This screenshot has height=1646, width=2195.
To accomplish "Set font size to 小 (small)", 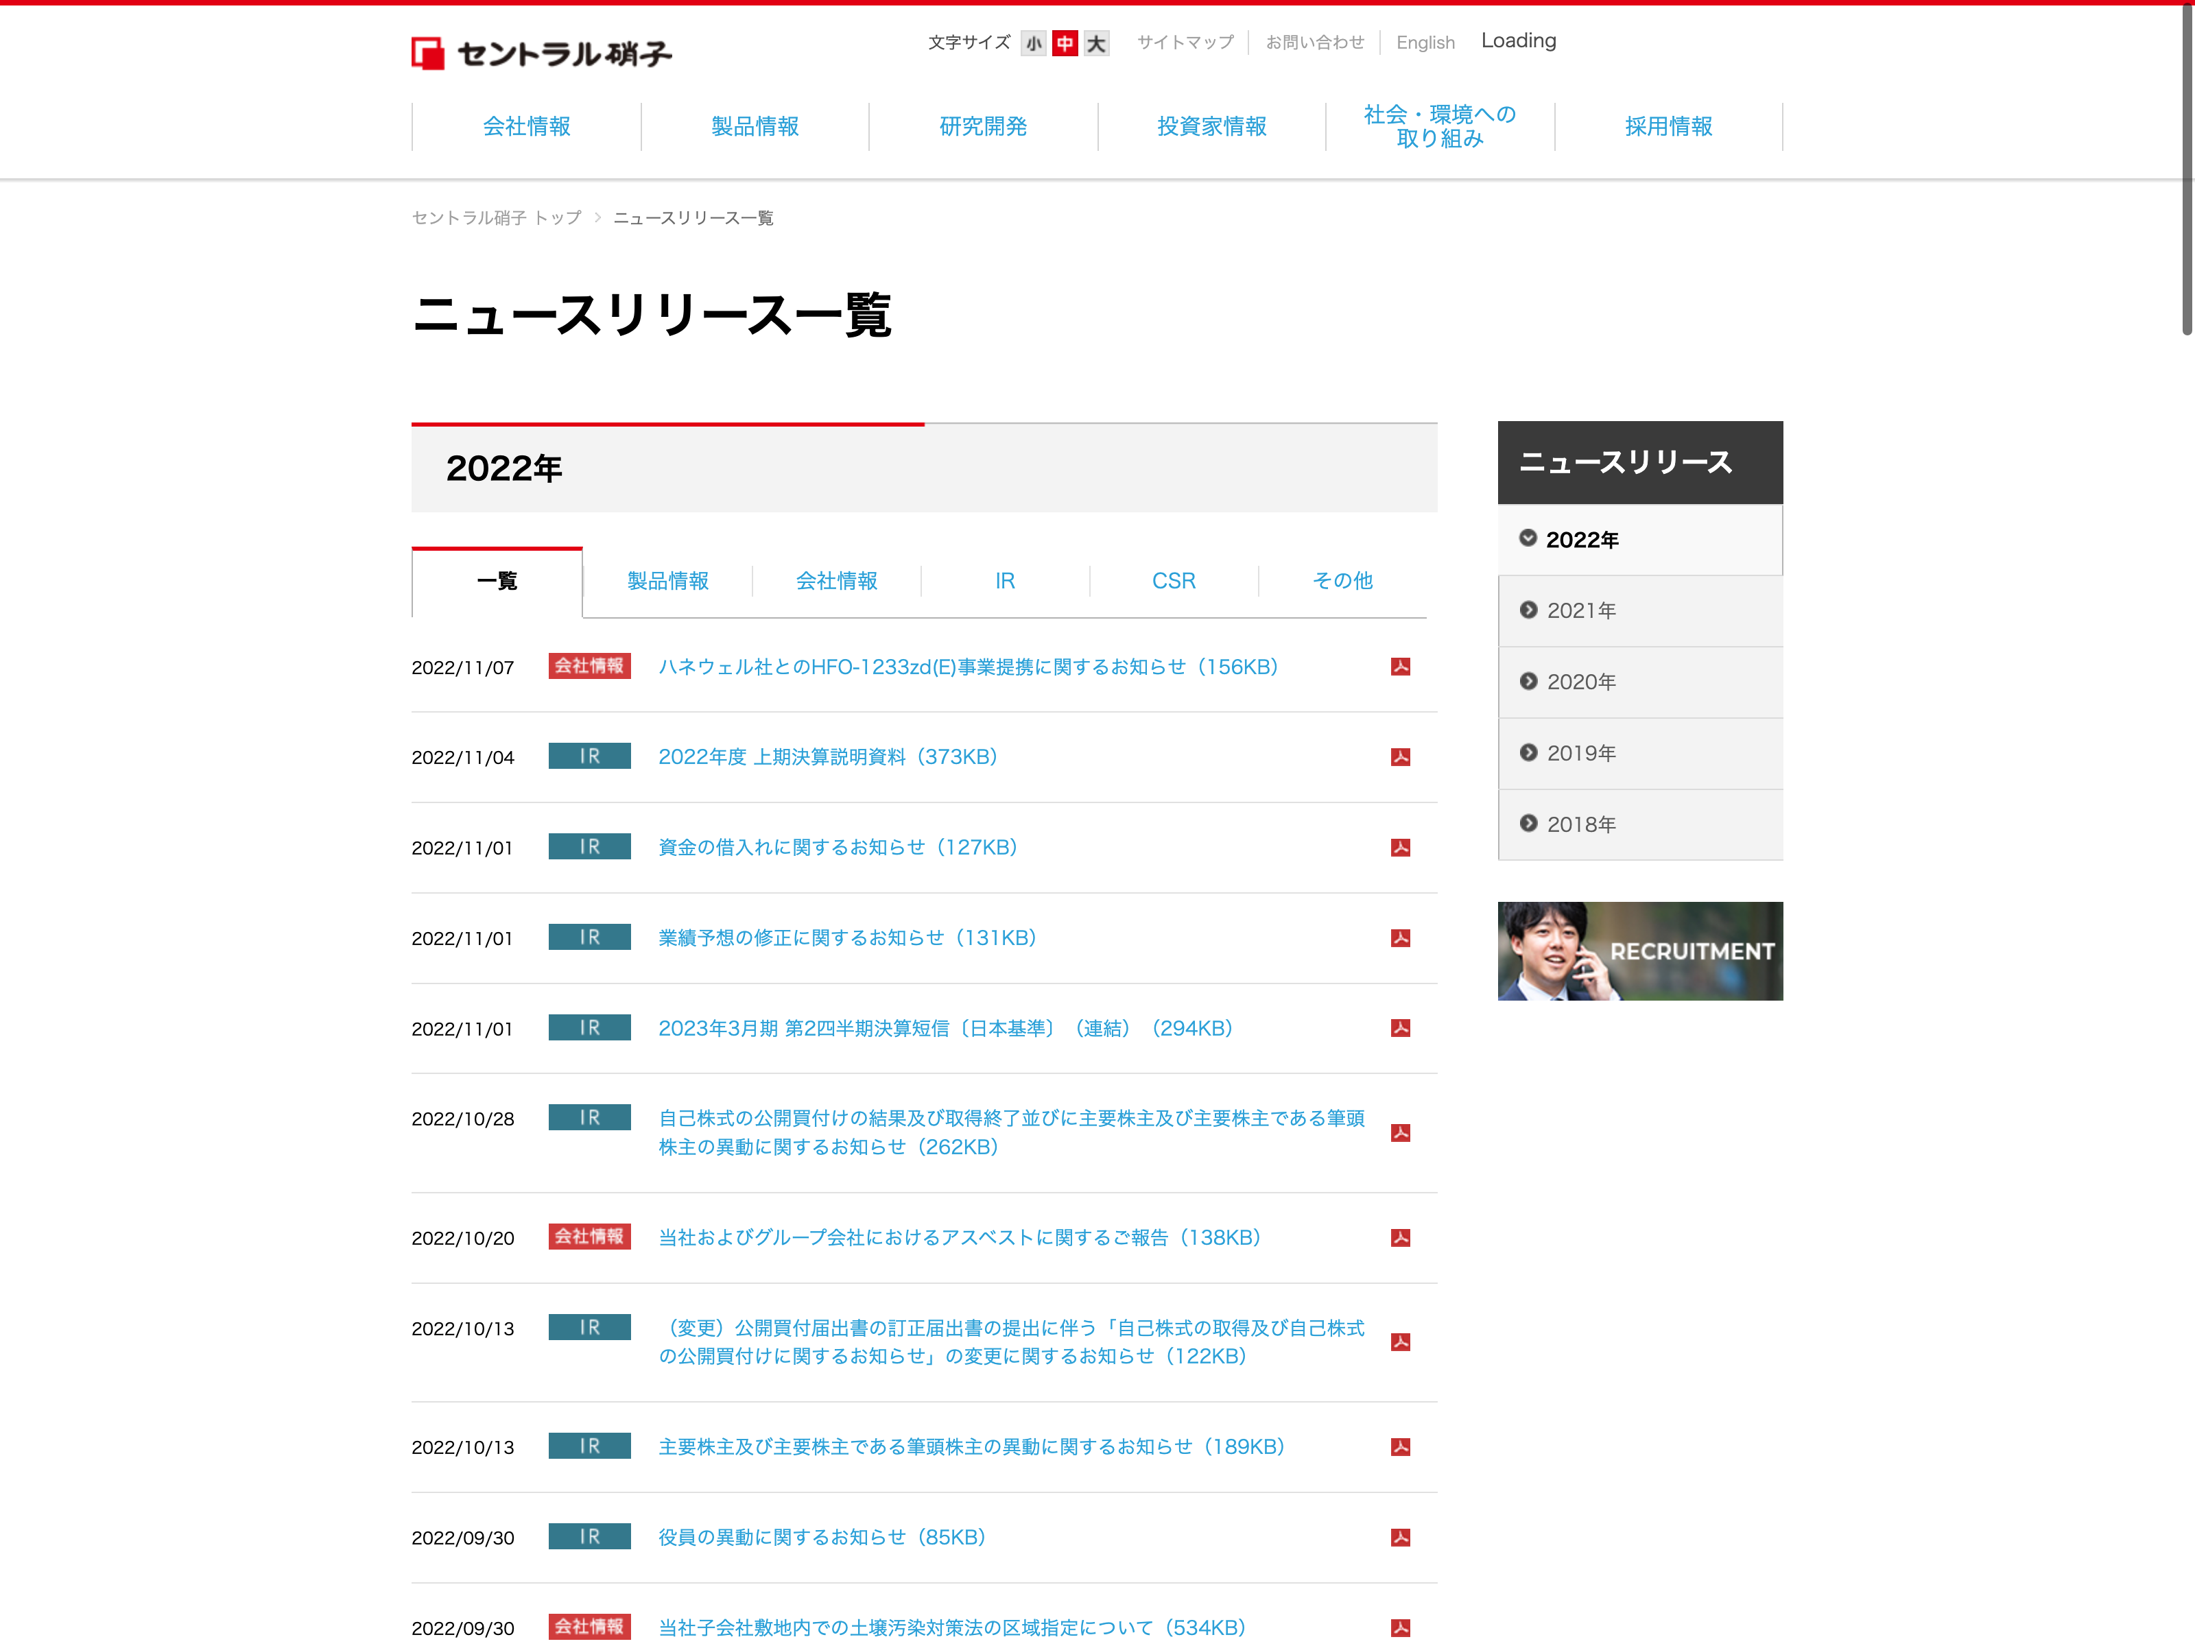I will point(1033,43).
